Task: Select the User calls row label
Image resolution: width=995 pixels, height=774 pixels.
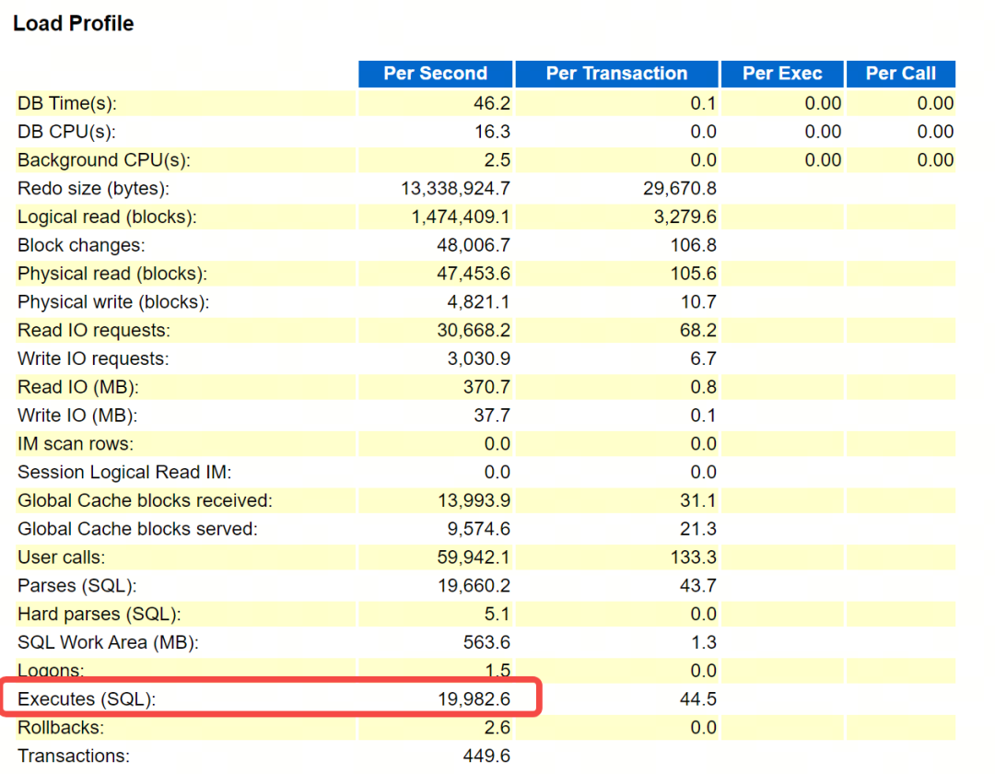Action: click(x=62, y=557)
